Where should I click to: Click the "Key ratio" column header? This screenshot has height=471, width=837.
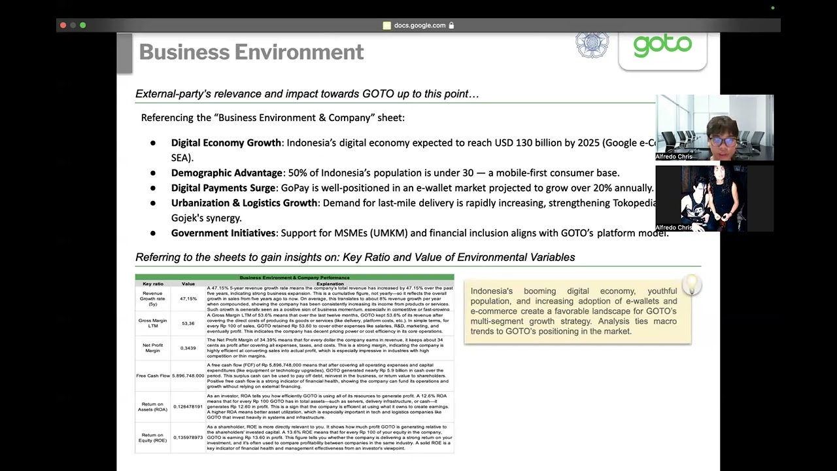(x=153, y=284)
